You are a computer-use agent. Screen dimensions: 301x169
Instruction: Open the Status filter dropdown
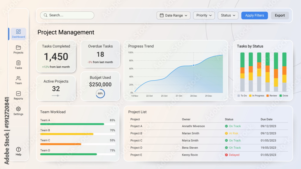[228, 15]
